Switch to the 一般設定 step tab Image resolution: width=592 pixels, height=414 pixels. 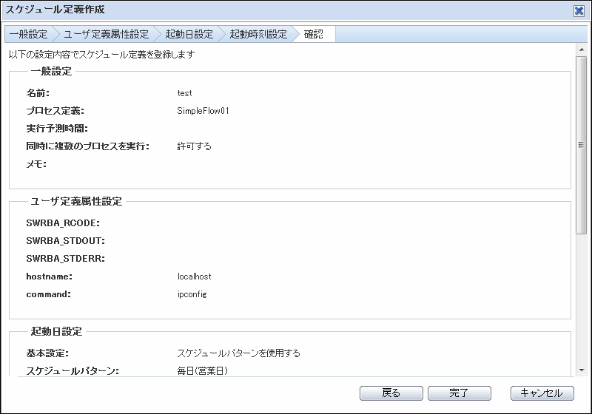tap(29, 34)
